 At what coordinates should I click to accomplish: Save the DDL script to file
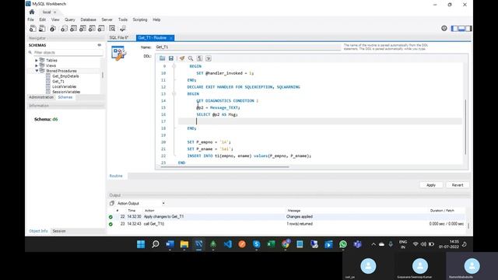[171, 58]
